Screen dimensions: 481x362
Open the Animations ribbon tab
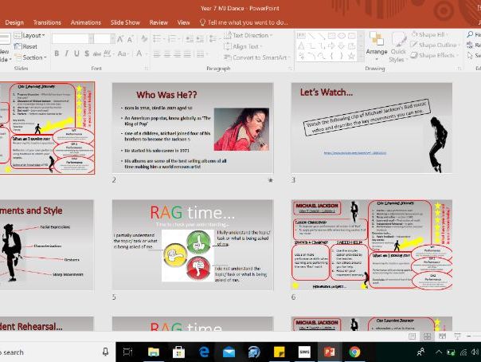click(85, 22)
